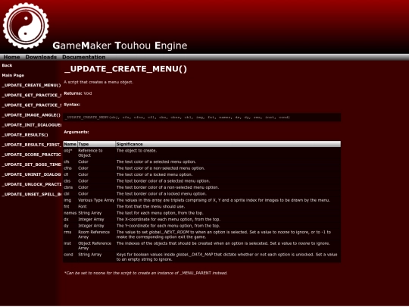Open _UPDATE_SCORE_PRACTIC sidebar entry
Image resolution: width=409 pixels, height=307 pixels.
pos(32,155)
